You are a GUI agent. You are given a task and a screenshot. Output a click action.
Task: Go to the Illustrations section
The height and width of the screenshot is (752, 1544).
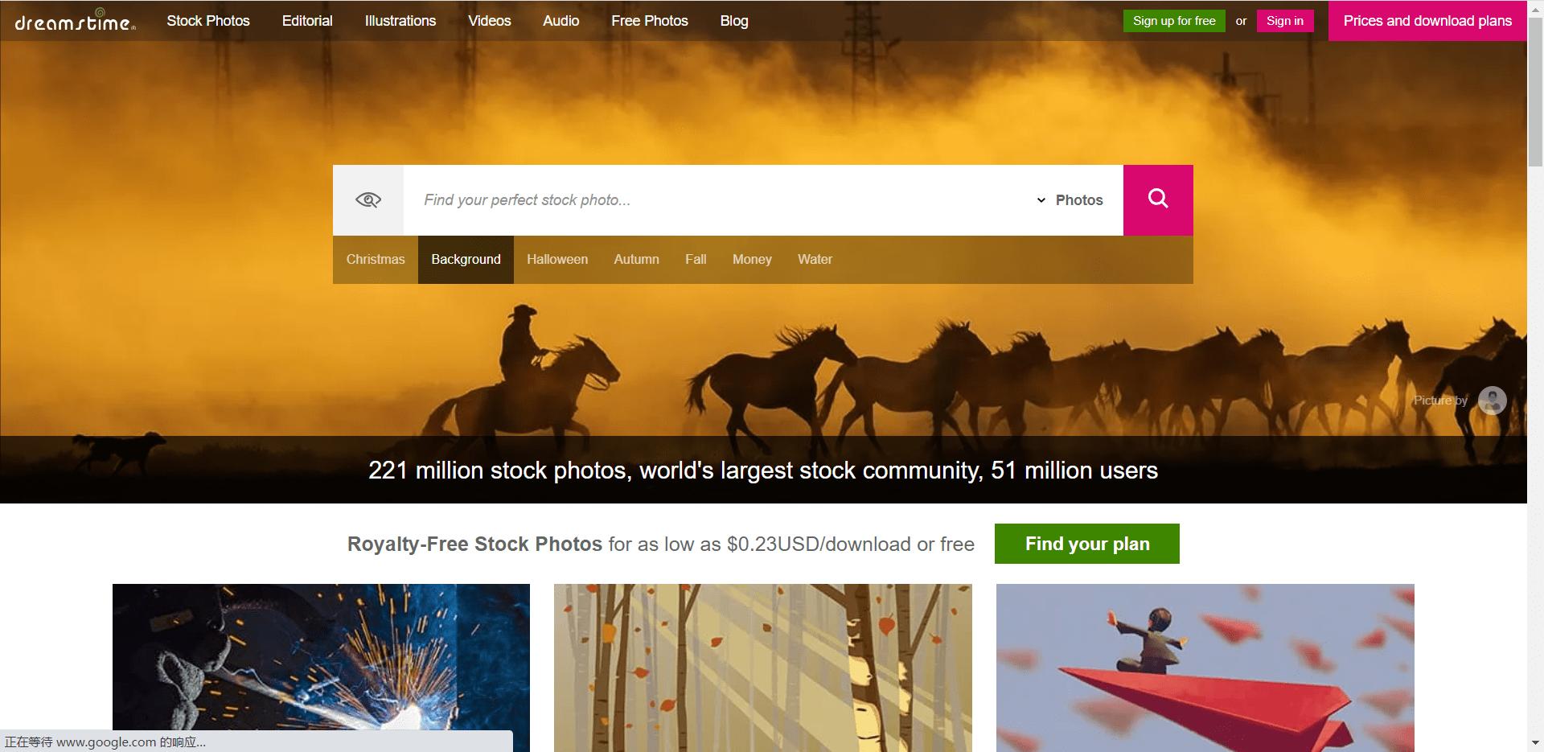(x=400, y=21)
